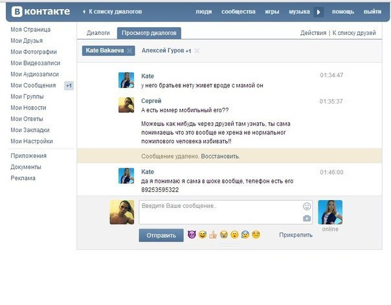Open the игры menu item

coord(272,12)
